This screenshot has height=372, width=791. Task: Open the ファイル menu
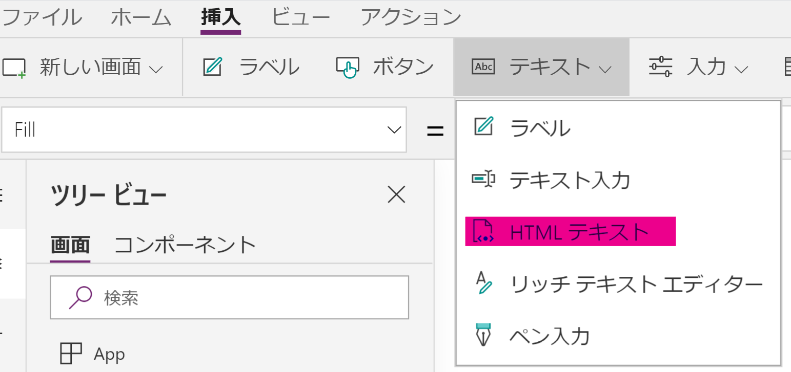point(42,17)
